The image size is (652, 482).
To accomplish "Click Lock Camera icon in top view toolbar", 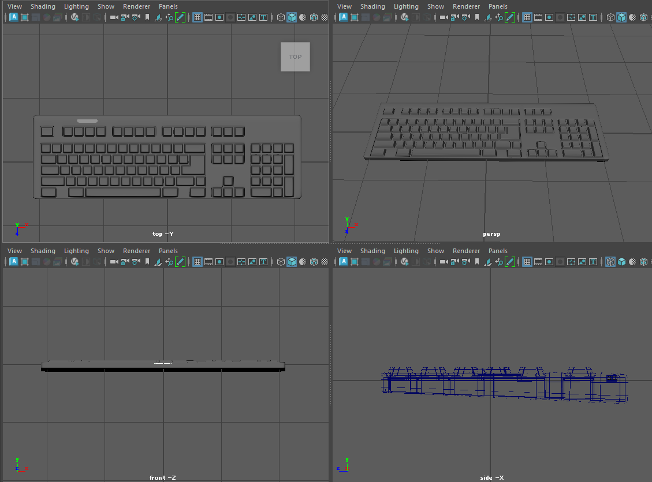I will click(125, 17).
